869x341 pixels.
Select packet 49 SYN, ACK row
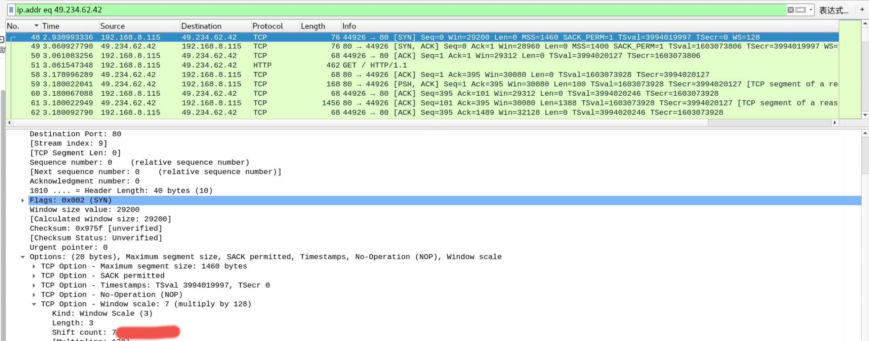point(422,46)
